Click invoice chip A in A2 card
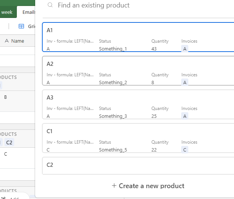 point(185,82)
